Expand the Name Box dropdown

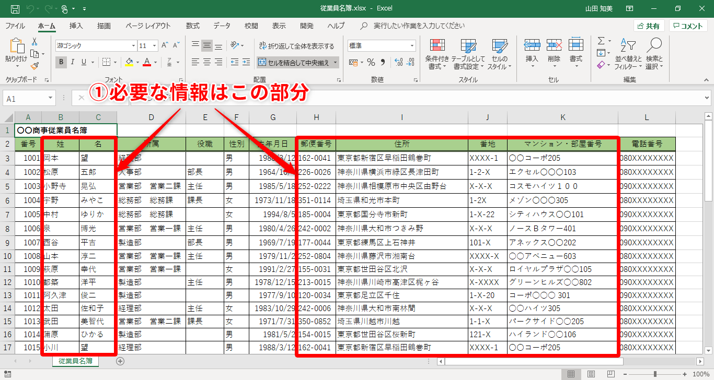pyautogui.click(x=51, y=98)
